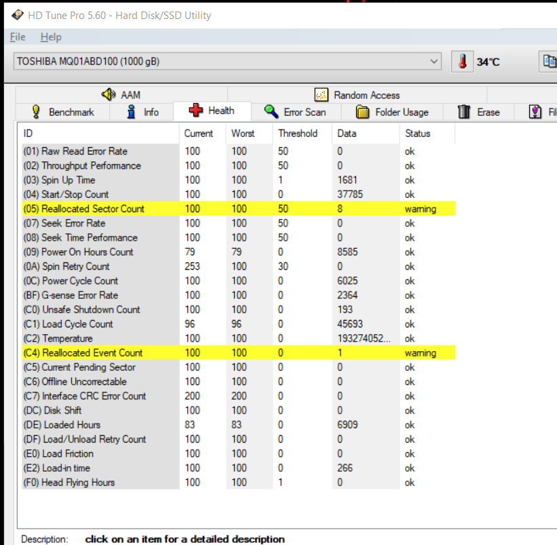This screenshot has width=557, height=545.
Task: Select the Load Cycle Count row
Action: tap(238, 324)
